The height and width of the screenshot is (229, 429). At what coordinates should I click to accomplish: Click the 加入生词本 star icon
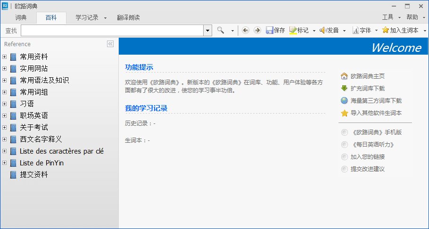coord(385,30)
